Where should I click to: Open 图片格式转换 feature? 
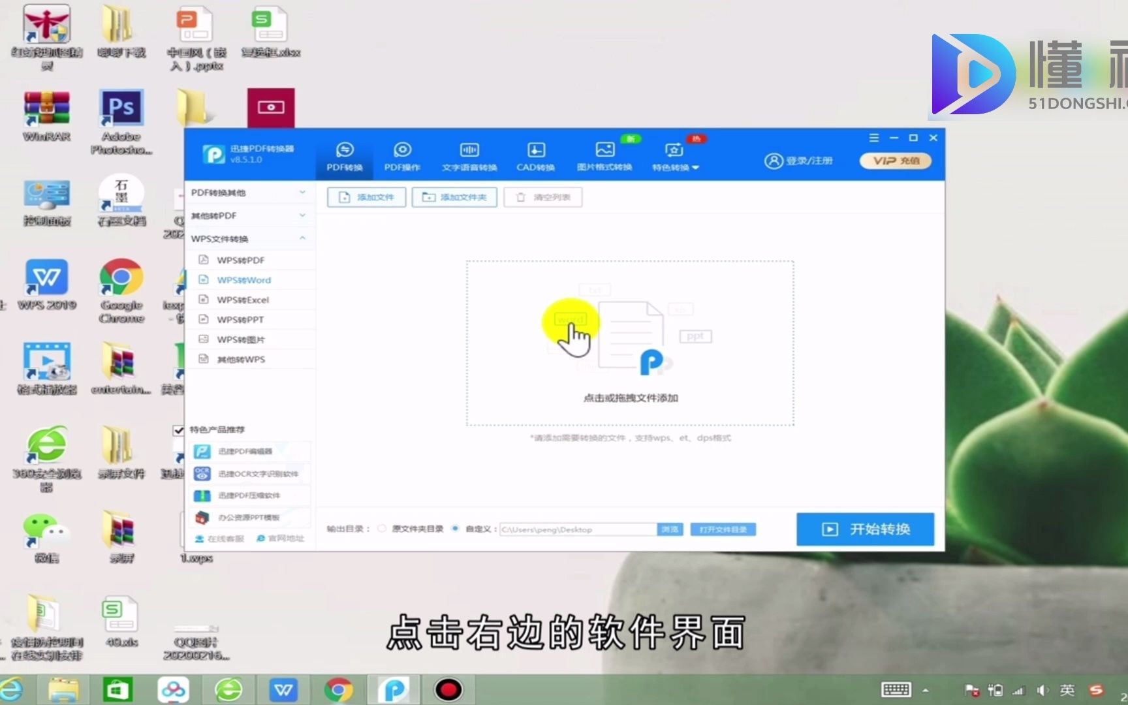click(604, 157)
